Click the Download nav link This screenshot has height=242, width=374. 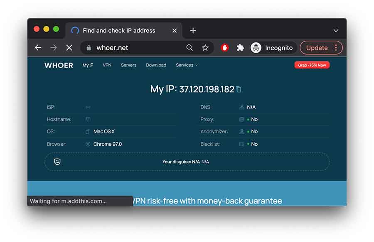pos(156,65)
